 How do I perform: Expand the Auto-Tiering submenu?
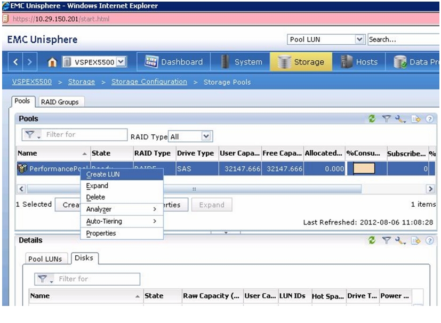(x=122, y=221)
